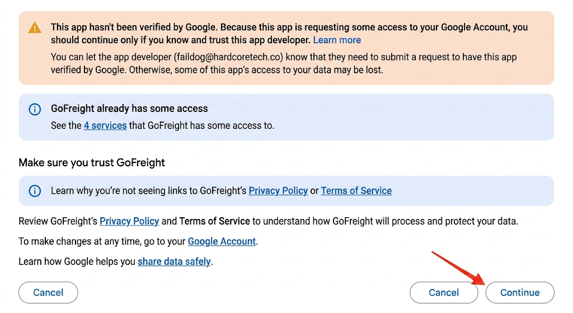Click info icon next to 'Learn why you're not seeing links'
573x313 pixels.
(x=35, y=190)
